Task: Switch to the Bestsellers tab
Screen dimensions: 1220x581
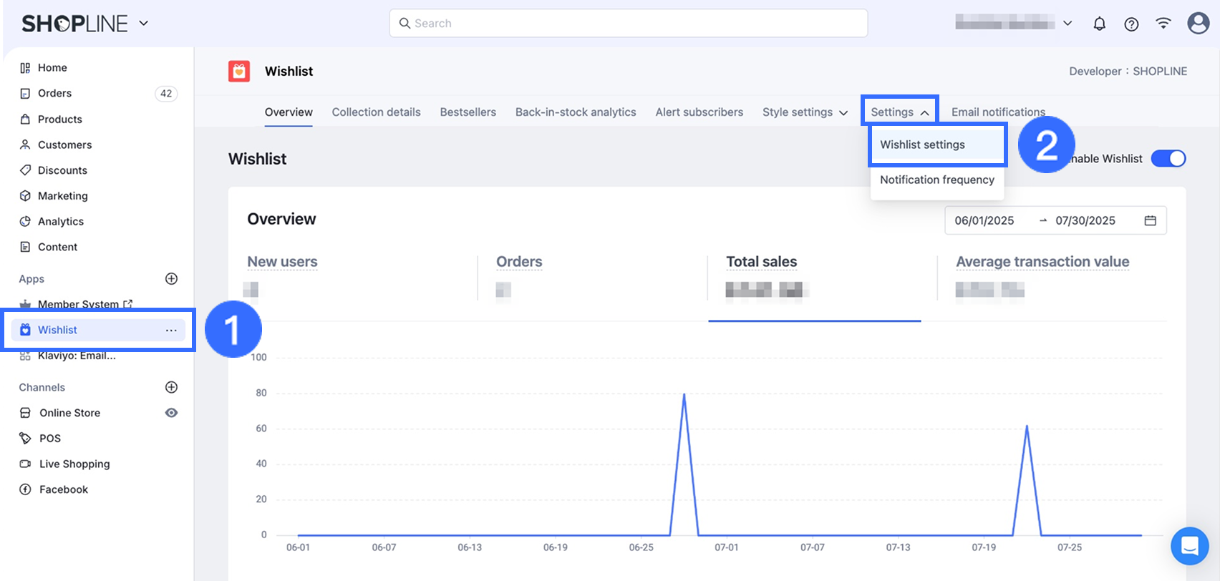Action: tap(468, 112)
